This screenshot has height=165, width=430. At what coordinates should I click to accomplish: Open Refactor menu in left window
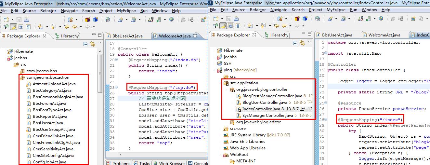[48, 10]
